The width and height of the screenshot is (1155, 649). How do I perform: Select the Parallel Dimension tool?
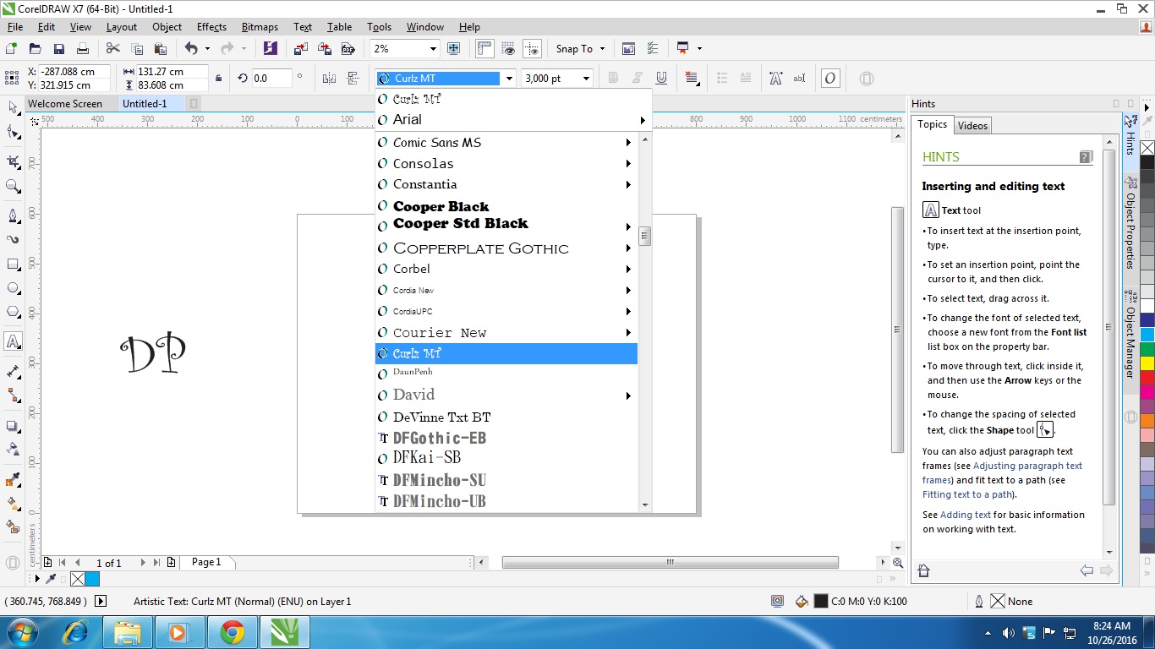(13, 371)
